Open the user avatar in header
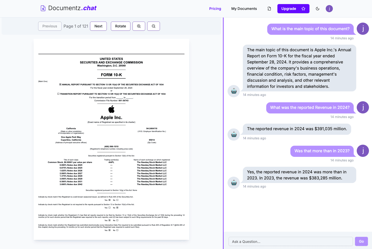Viewport: 372px width, 249px height. (329, 9)
